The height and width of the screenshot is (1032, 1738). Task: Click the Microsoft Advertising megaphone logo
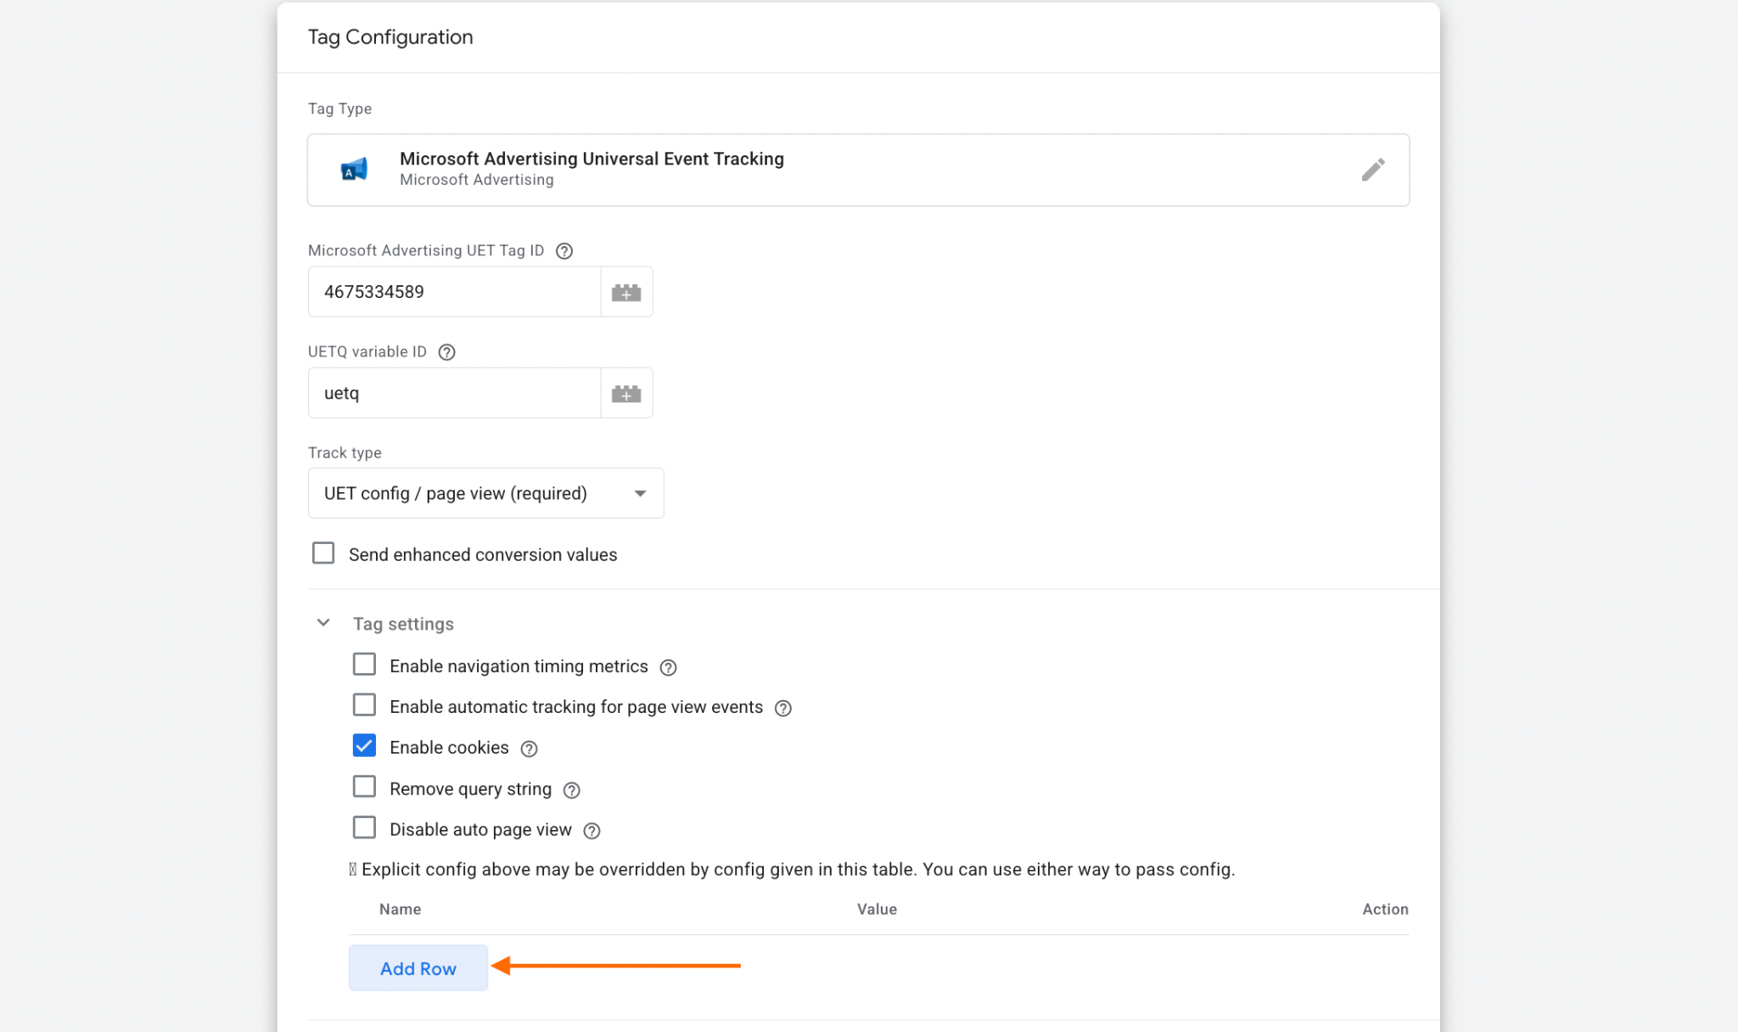[x=355, y=170]
